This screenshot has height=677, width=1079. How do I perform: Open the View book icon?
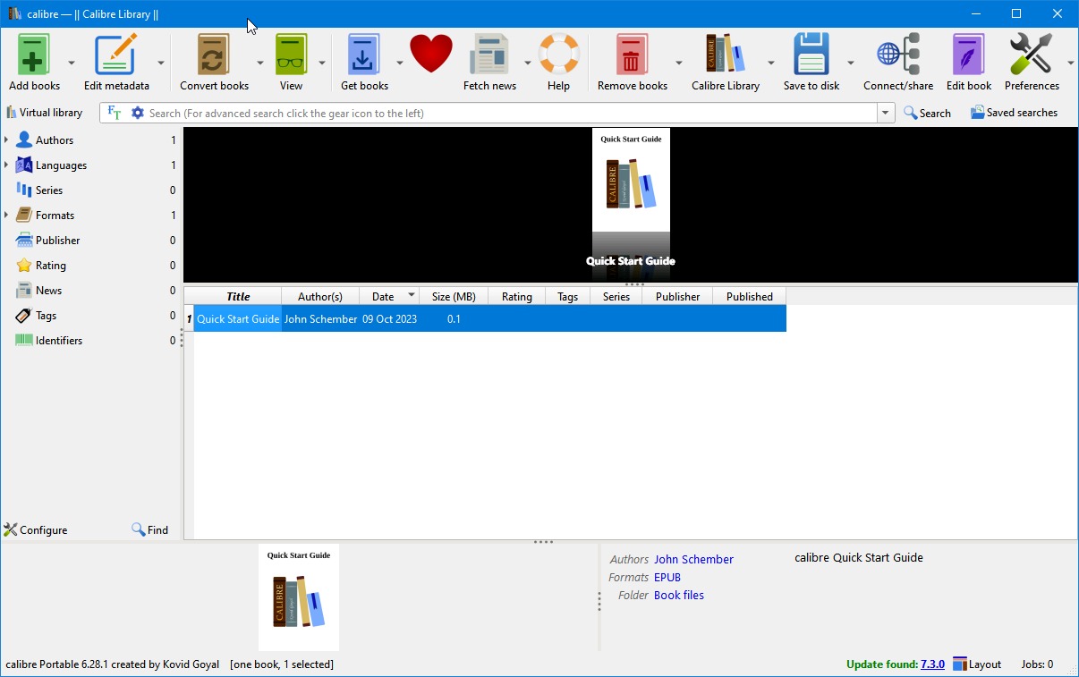point(291,55)
